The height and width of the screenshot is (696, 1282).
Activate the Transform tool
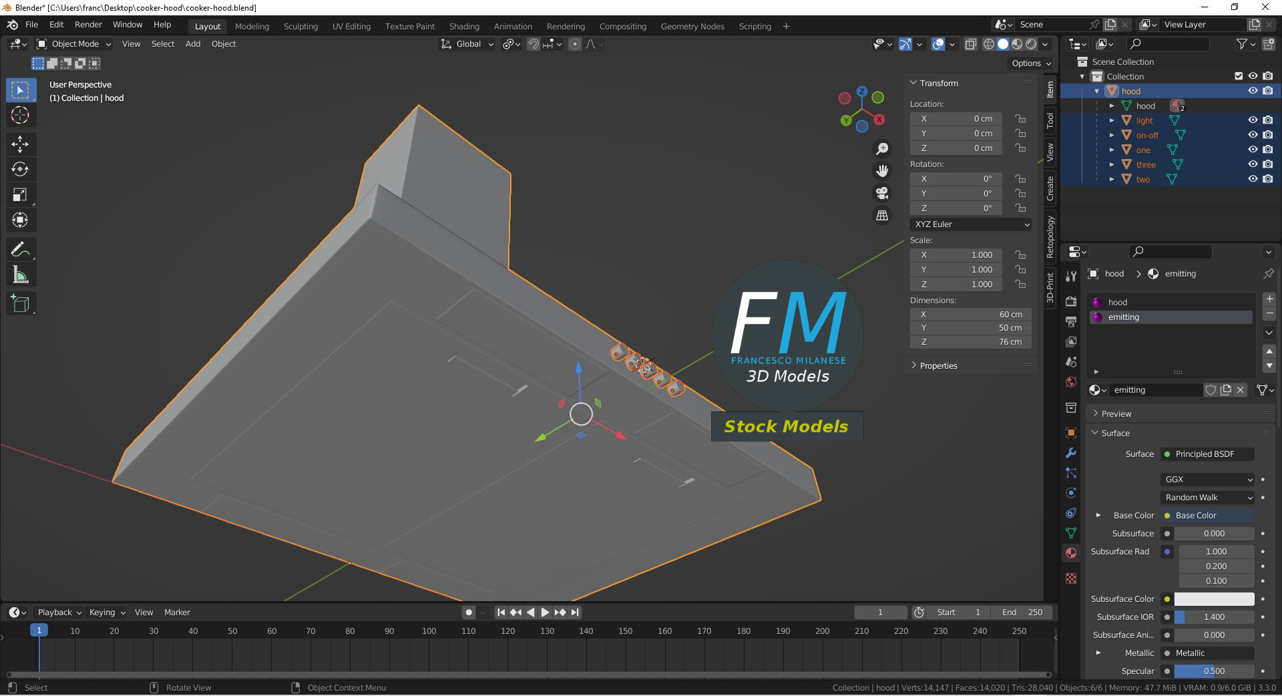20,220
